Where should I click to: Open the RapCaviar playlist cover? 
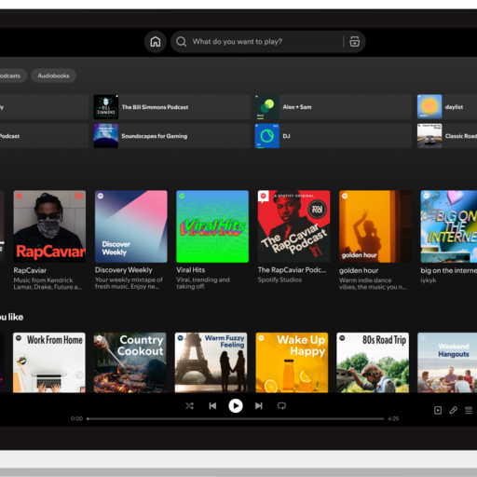coord(49,226)
